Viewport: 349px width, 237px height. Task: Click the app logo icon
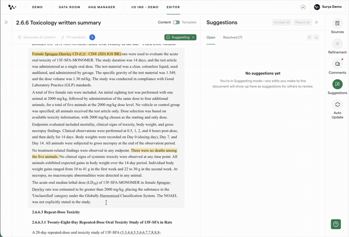[x=12, y=7]
